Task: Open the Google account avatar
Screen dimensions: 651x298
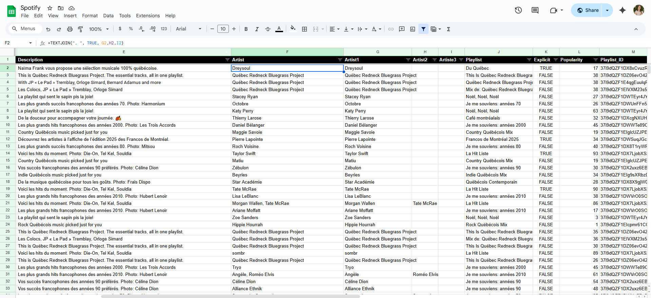Action: click(639, 10)
